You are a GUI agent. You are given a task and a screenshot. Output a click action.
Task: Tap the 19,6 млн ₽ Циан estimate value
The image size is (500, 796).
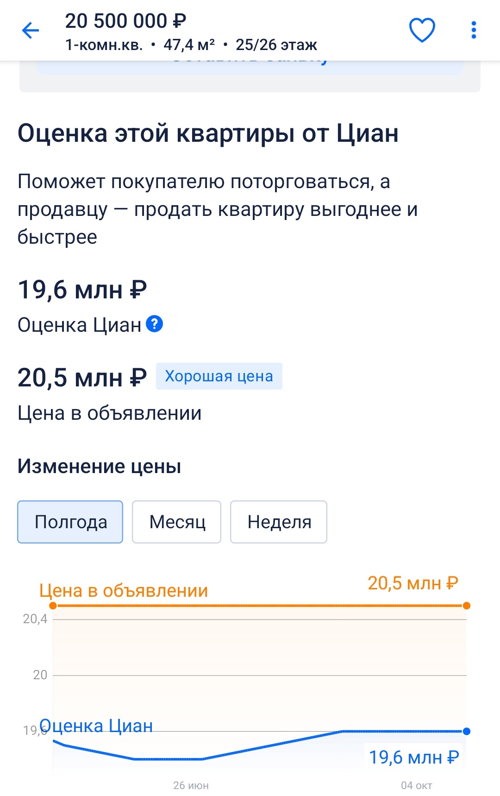(x=82, y=290)
